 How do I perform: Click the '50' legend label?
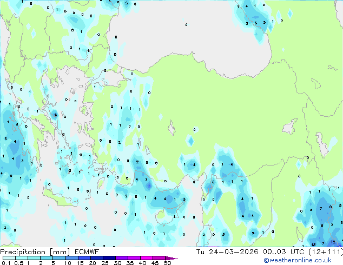tap(167, 263)
